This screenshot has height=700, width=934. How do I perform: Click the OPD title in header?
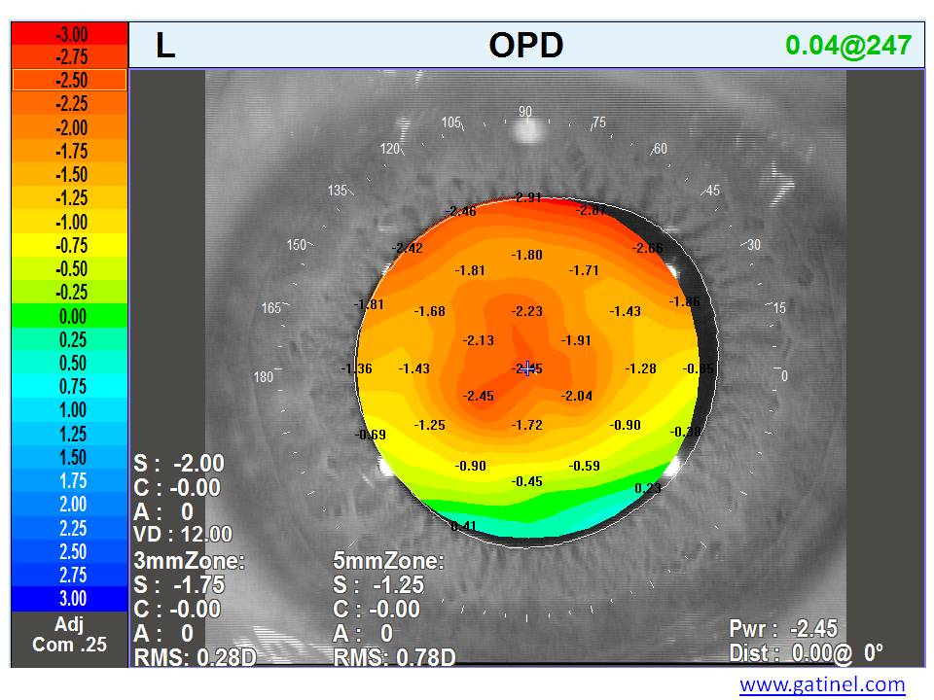tap(525, 46)
